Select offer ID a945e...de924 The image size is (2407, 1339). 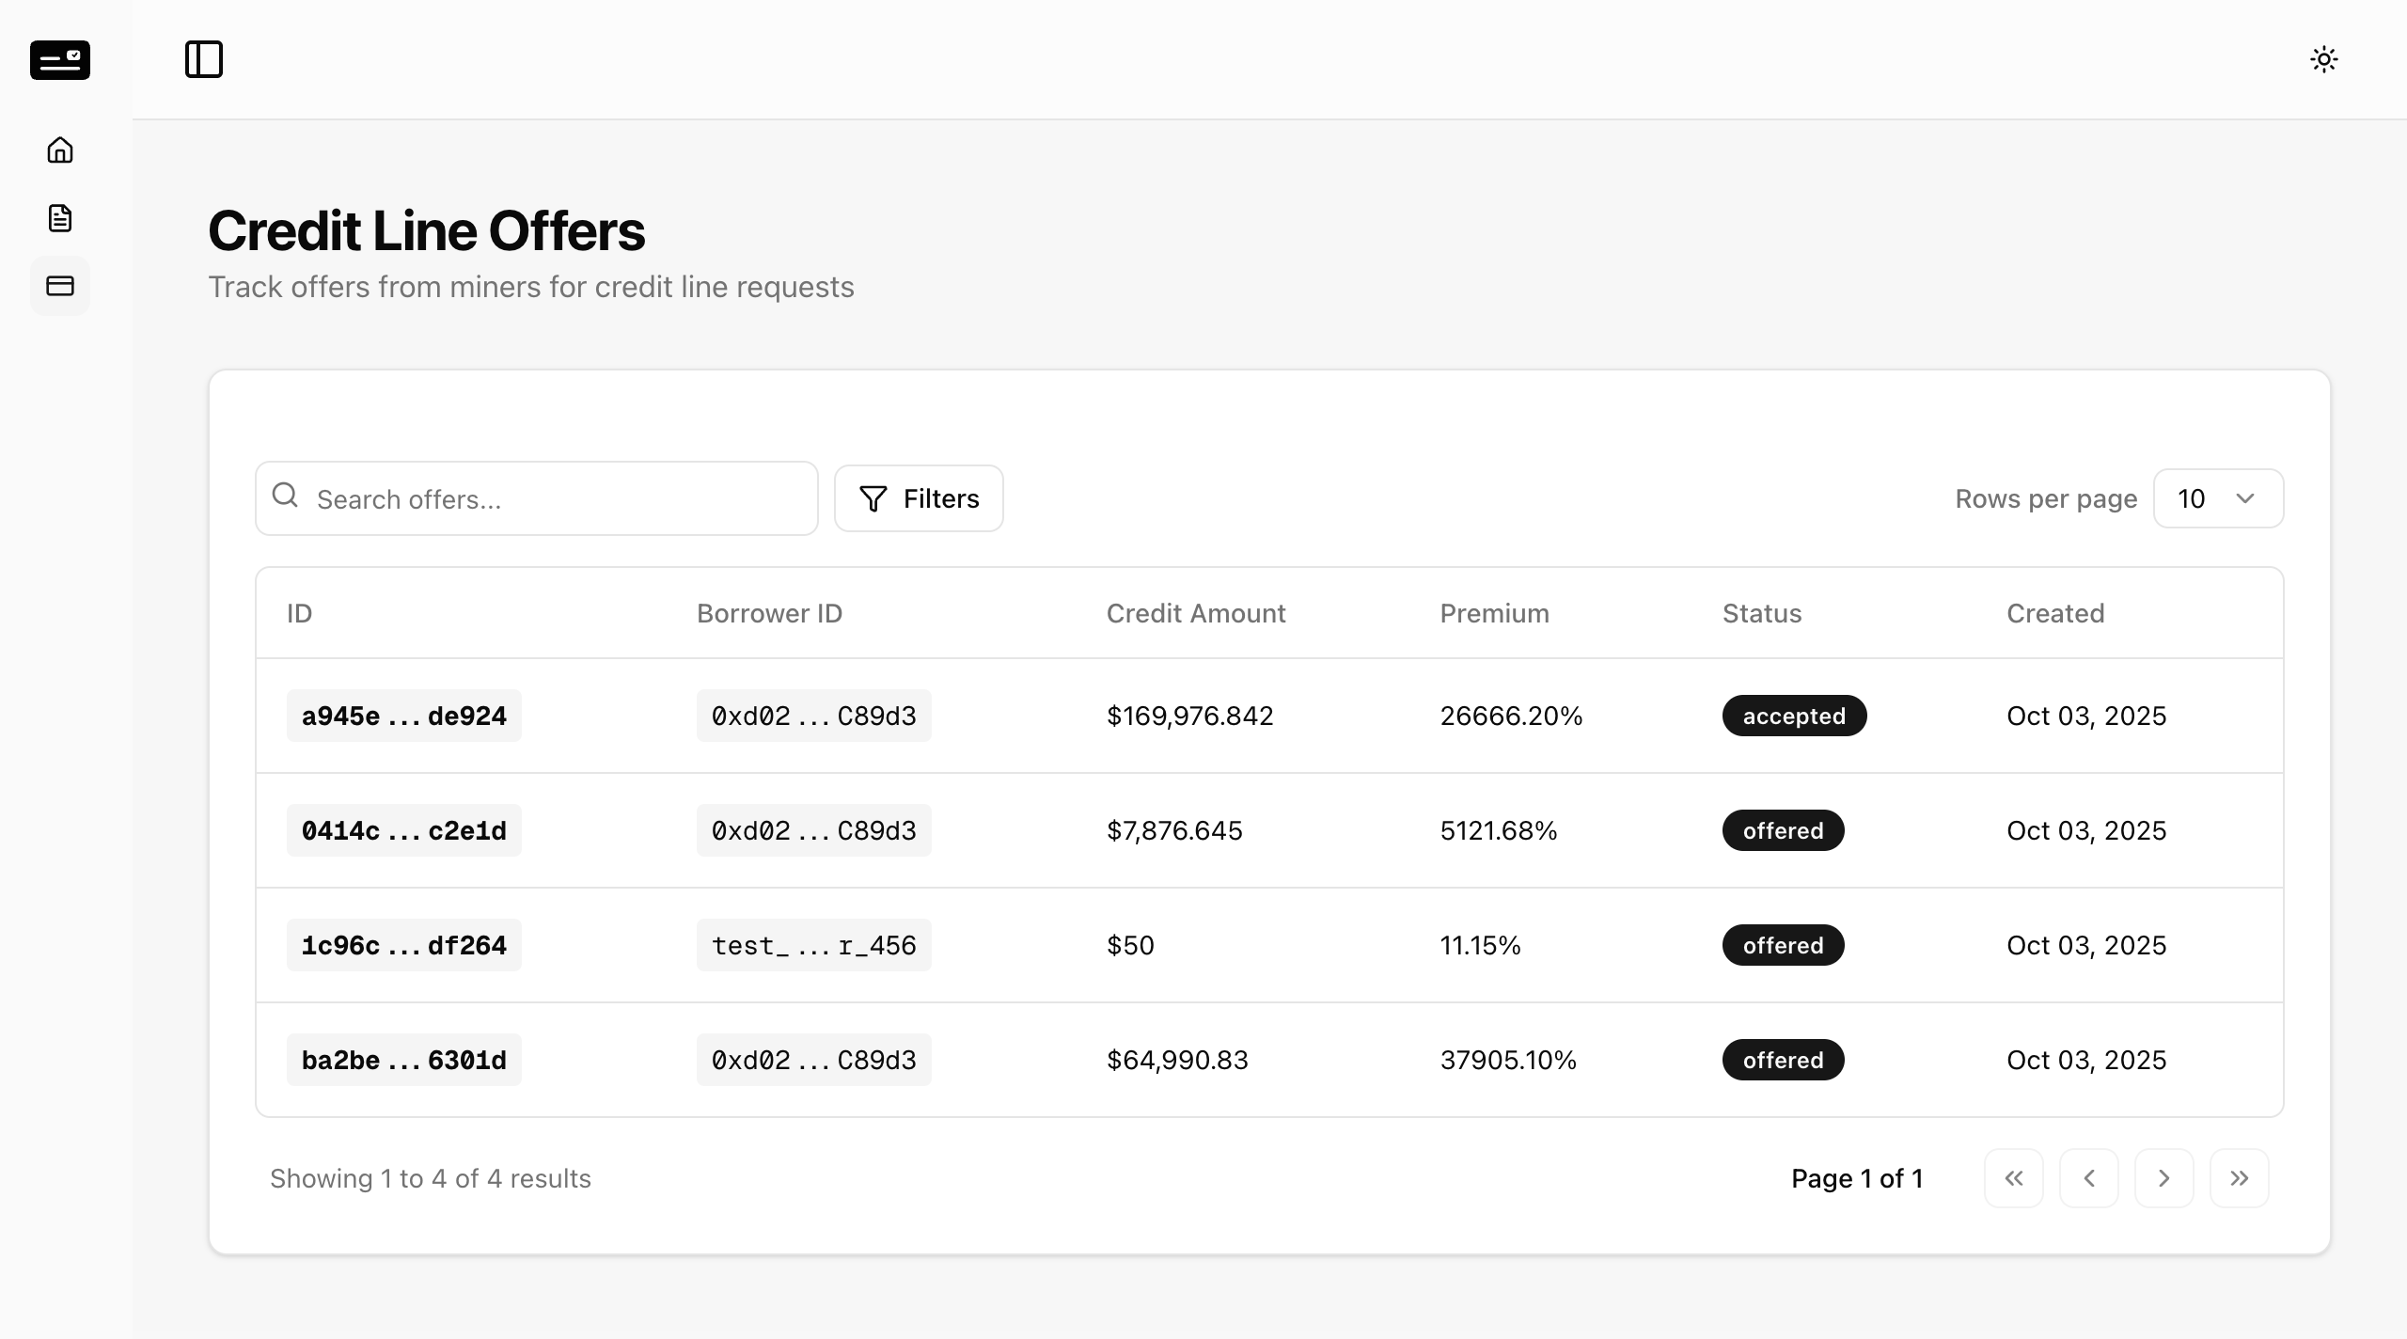(x=404, y=716)
